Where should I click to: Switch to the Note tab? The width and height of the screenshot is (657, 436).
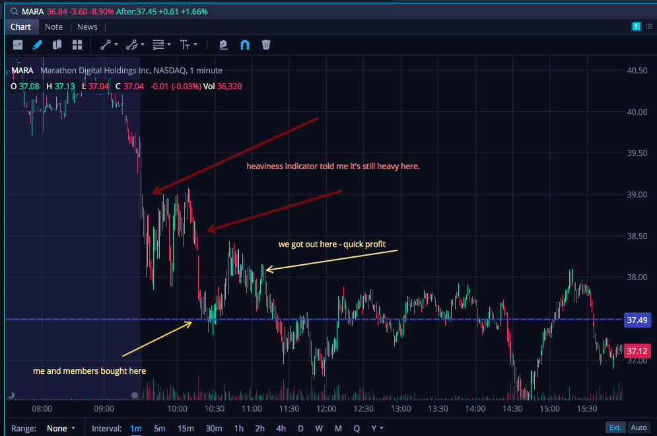[53, 27]
